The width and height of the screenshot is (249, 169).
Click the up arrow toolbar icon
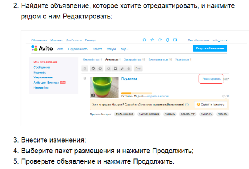(128, 68)
